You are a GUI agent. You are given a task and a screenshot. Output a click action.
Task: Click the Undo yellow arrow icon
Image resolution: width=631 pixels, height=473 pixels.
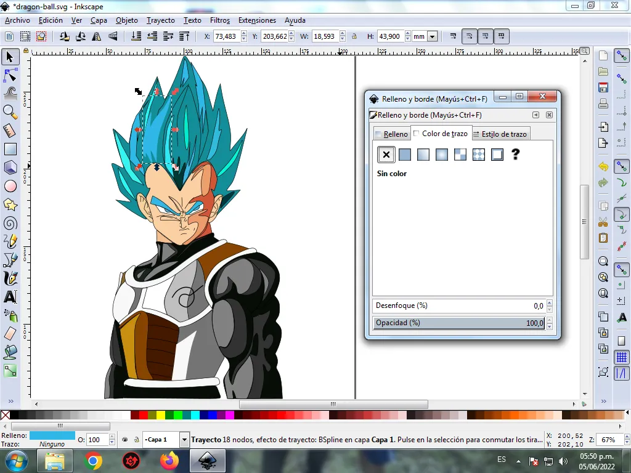point(603,166)
